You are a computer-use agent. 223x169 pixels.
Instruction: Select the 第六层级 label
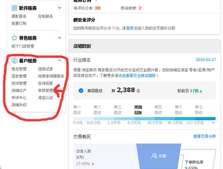(x=179, y=110)
